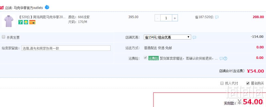Click the orange credit card badge icon
The height and width of the screenshot is (107, 266).
click(32, 22)
